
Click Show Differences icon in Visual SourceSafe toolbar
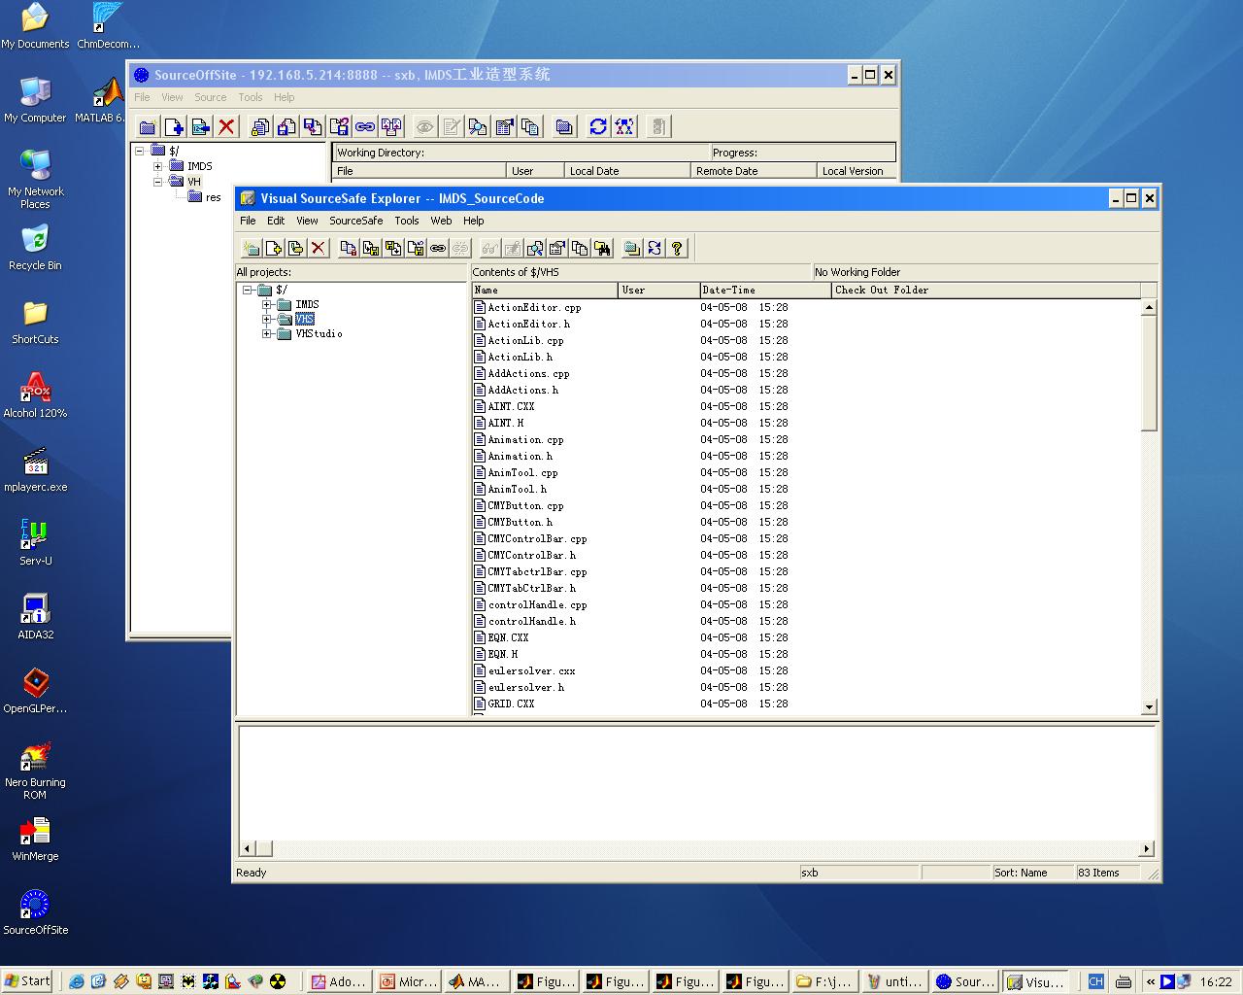coord(535,249)
